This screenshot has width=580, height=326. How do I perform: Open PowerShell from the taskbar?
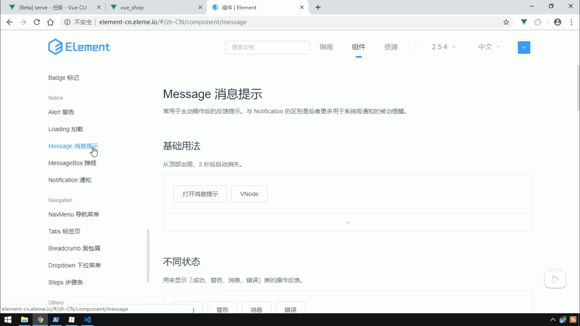(x=56, y=320)
